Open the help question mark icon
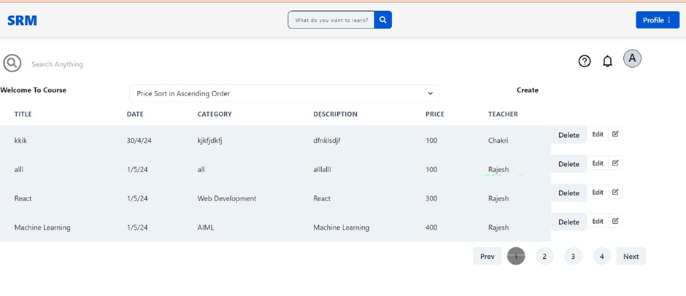This screenshot has height=296, width=686. (x=584, y=61)
